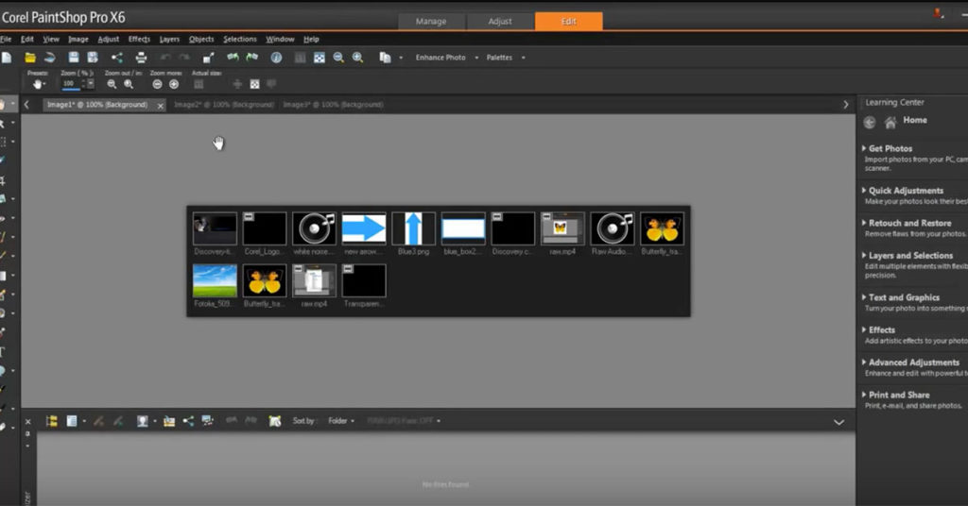The height and width of the screenshot is (506, 968).
Task: Create a new image with New icon
Action: click(7, 58)
